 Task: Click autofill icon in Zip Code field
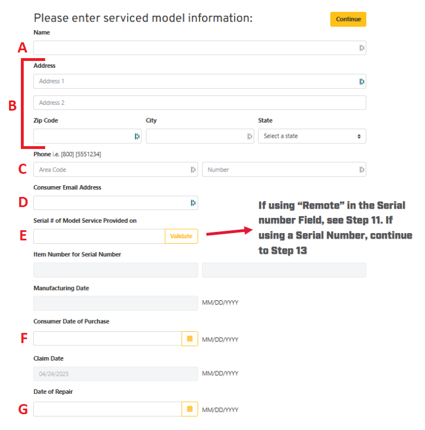pos(137,137)
